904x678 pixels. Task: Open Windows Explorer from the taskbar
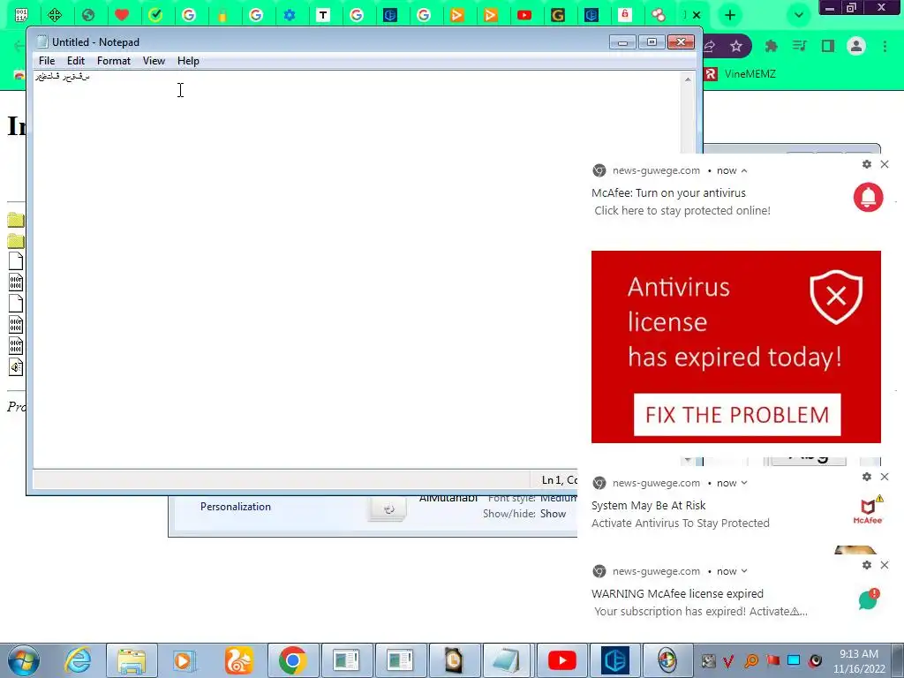point(131,660)
